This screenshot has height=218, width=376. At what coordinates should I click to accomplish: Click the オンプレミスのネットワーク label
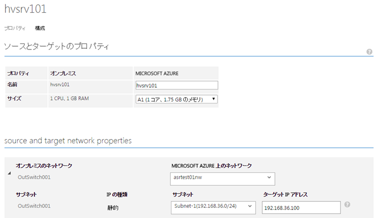coord(44,166)
